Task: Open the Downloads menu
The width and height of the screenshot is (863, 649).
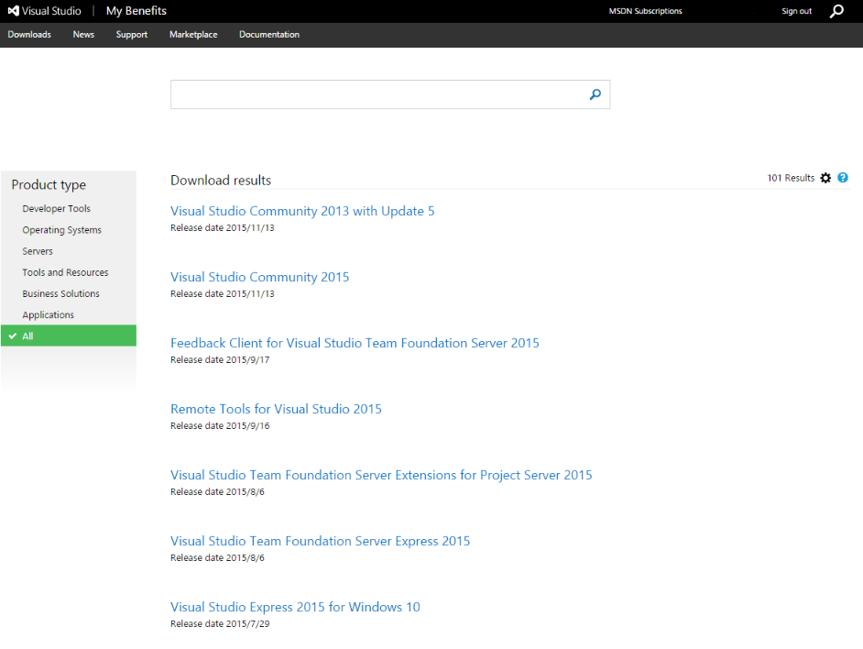Action: (29, 35)
